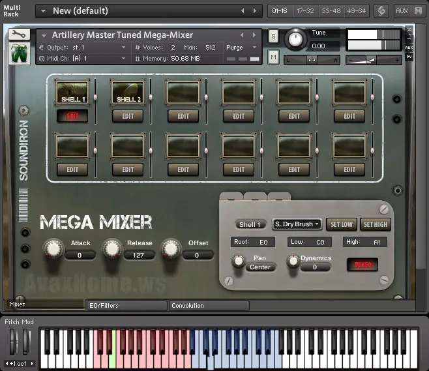Click EDIT button under Shell 2
The width and height of the screenshot is (429, 371).
click(128, 116)
